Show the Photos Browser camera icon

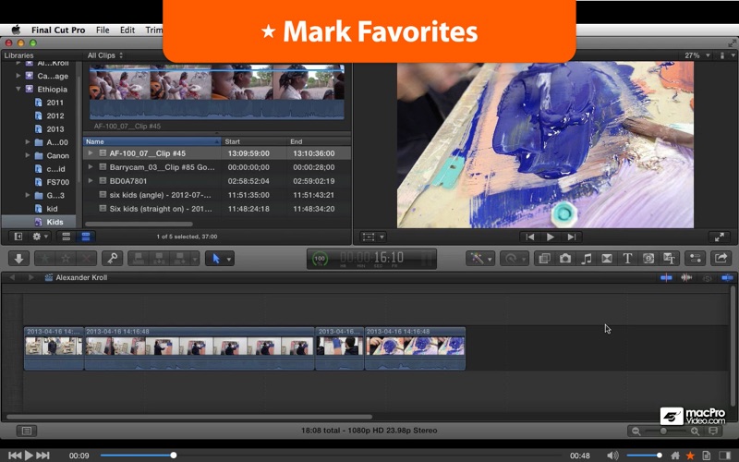565,259
